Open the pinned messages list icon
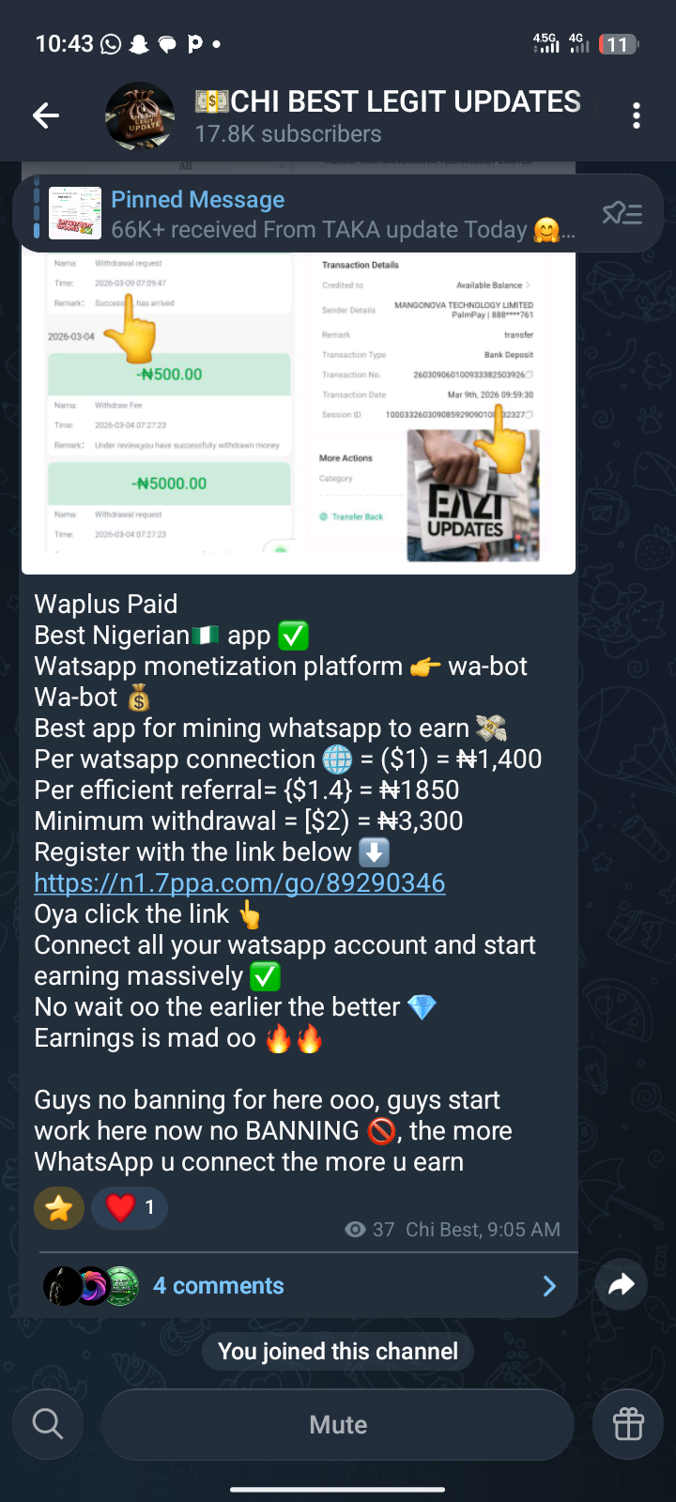Image resolution: width=676 pixels, height=1502 pixels. click(x=622, y=214)
